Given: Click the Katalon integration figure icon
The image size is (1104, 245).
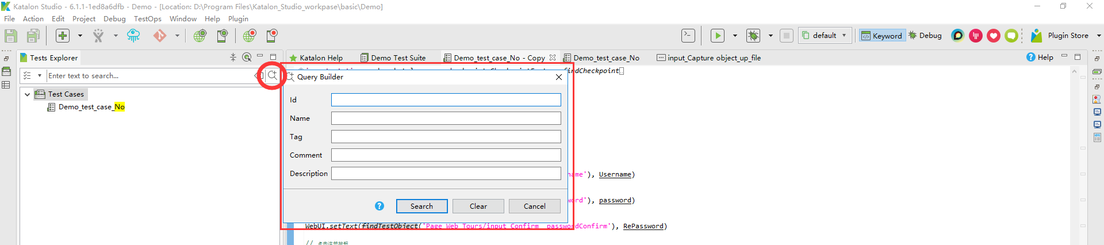Looking at the screenshot, I should [x=98, y=36].
